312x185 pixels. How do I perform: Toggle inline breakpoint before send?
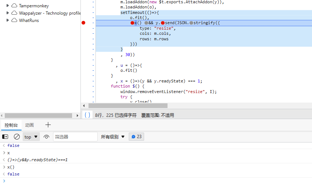click(163, 23)
